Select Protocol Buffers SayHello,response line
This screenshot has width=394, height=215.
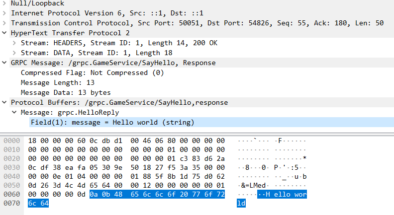(x=119, y=102)
